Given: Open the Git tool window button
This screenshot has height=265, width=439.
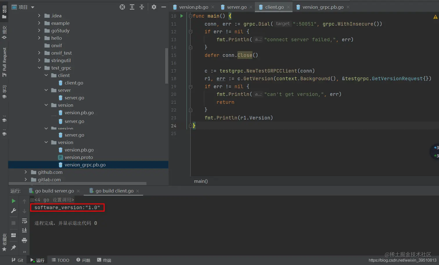Looking at the screenshot, I should pyautogui.click(x=17, y=260).
